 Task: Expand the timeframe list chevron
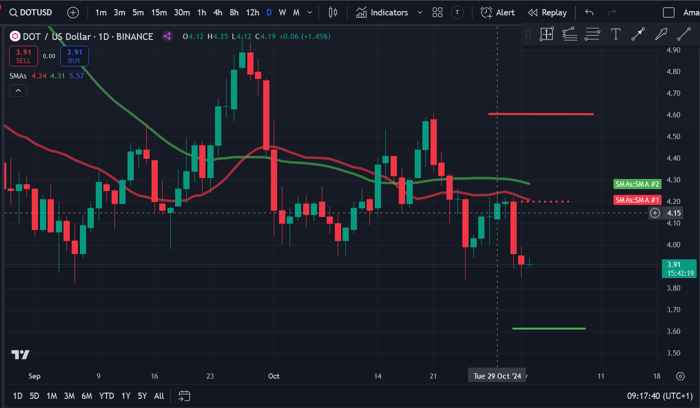[x=310, y=13]
